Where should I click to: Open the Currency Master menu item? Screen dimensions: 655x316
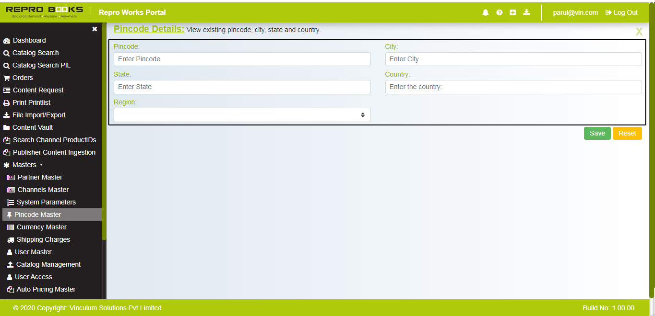(41, 227)
